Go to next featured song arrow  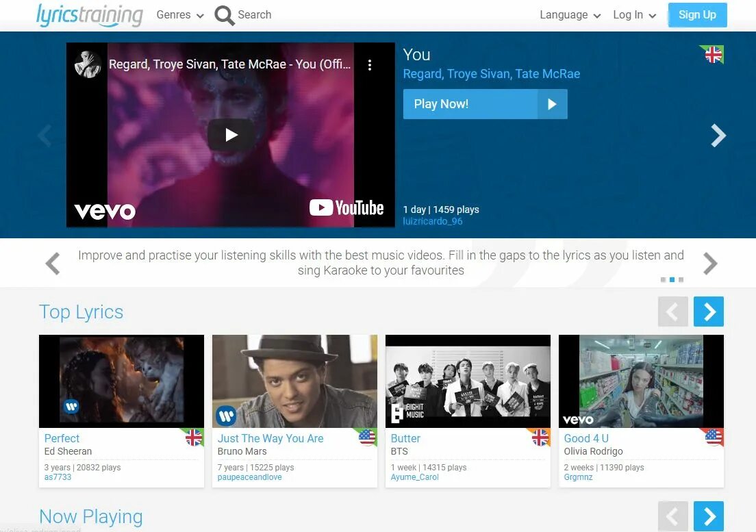click(x=718, y=136)
